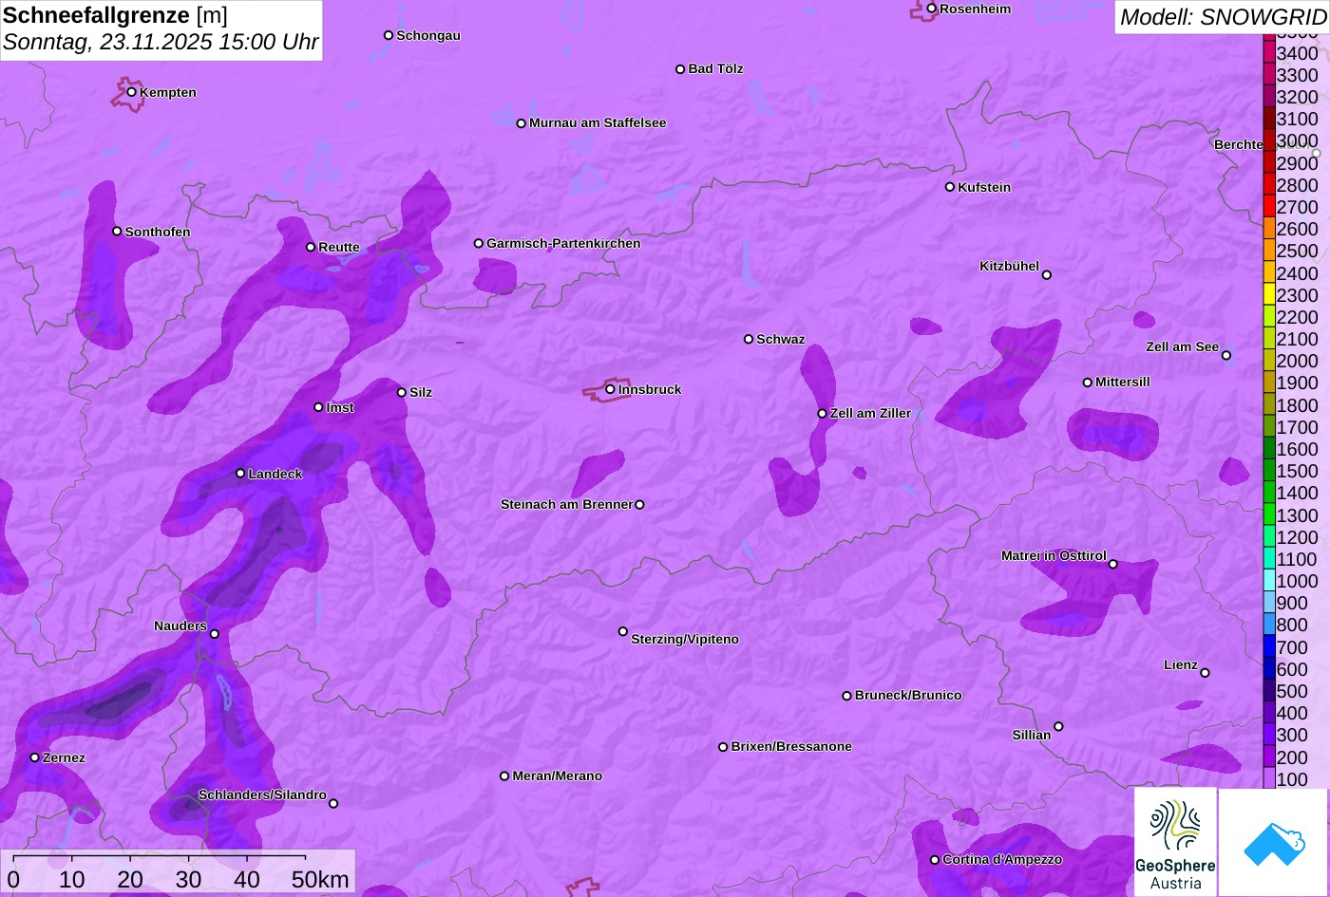Select the Schwaz marker dot

(749, 339)
